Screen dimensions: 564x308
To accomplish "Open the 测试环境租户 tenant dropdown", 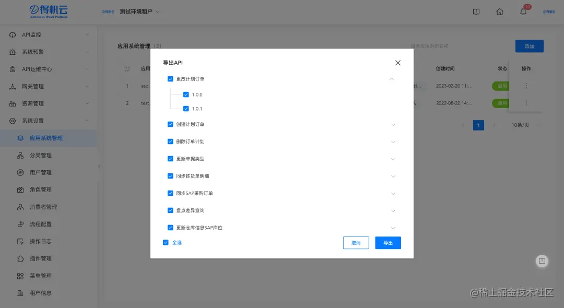I will [139, 12].
